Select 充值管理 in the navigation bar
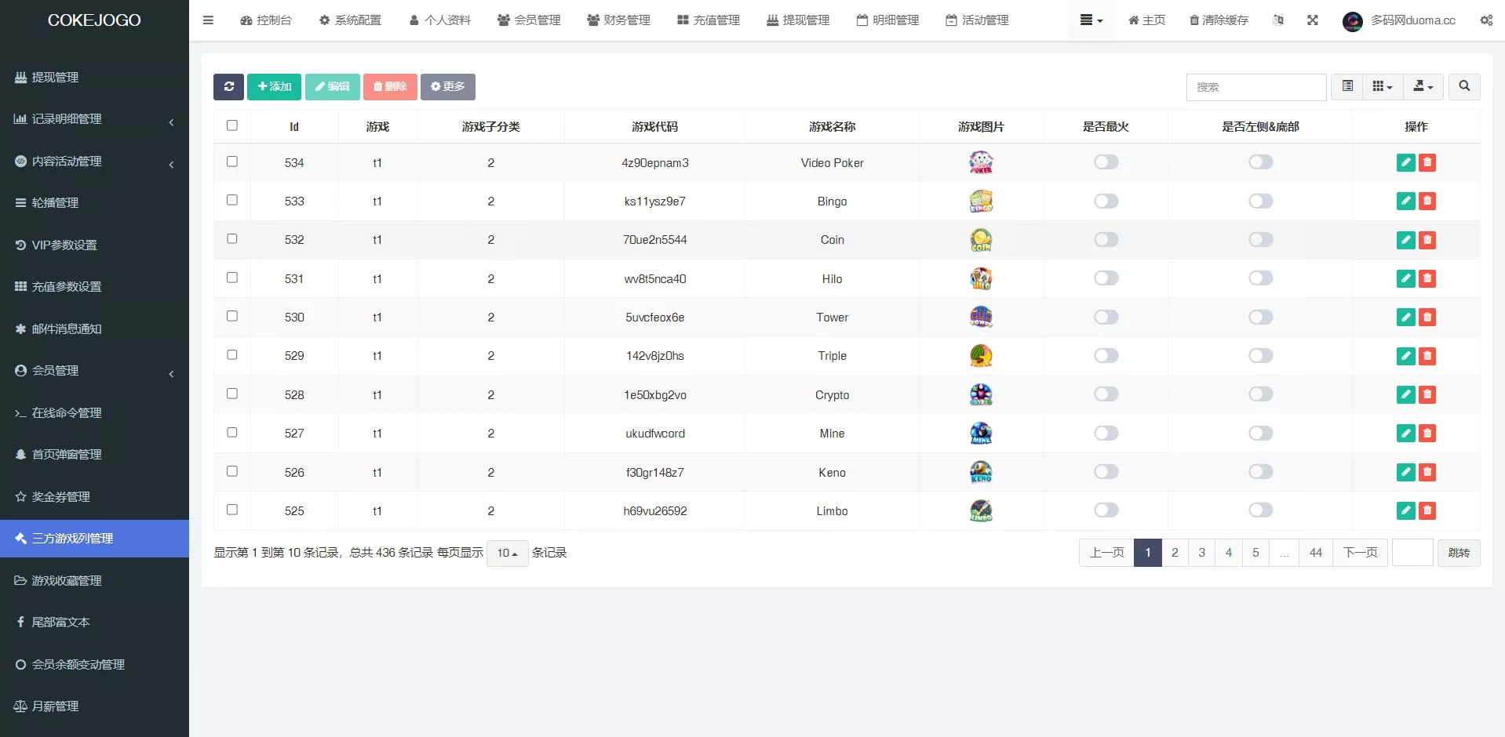Image resolution: width=1505 pixels, height=737 pixels. pos(707,20)
